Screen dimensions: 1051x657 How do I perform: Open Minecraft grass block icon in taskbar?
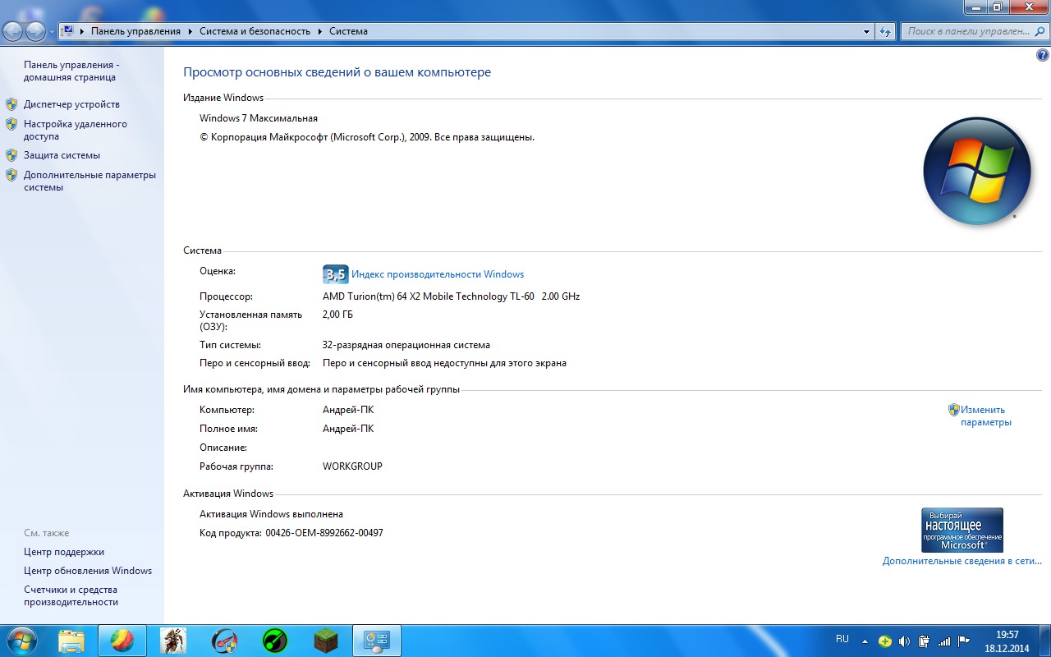point(326,641)
